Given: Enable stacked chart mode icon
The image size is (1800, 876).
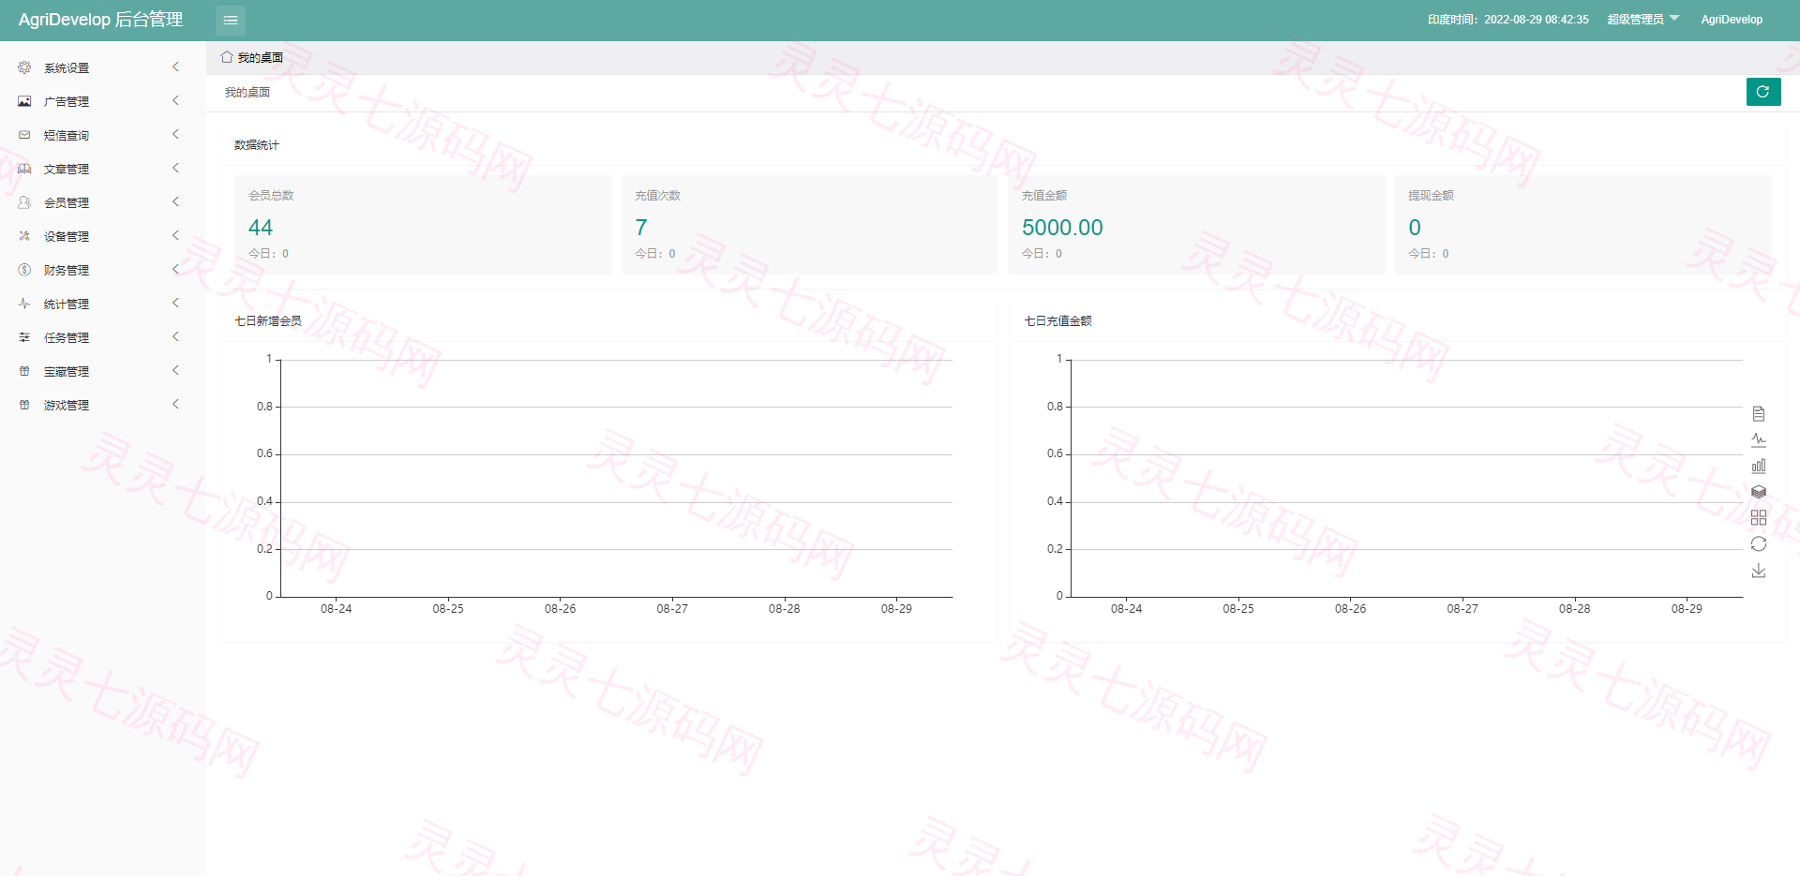Looking at the screenshot, I should point(1759,492).
